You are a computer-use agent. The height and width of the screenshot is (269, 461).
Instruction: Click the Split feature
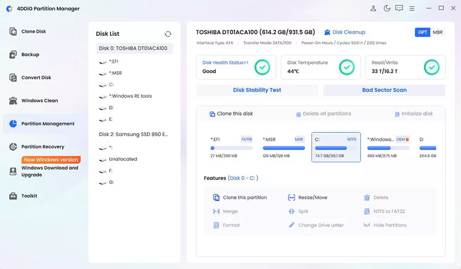click(x=298, y=212)
